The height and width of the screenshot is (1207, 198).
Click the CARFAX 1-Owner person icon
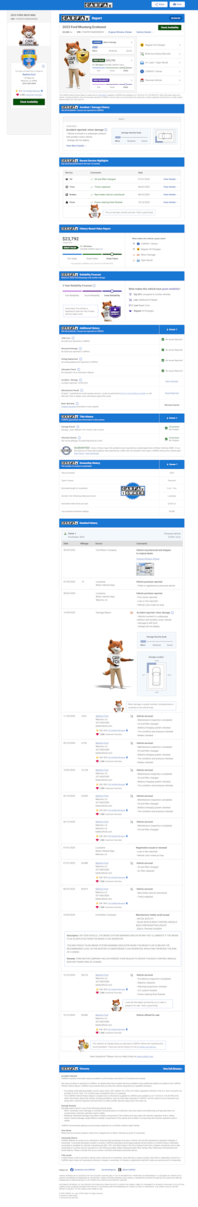[142, 71]
